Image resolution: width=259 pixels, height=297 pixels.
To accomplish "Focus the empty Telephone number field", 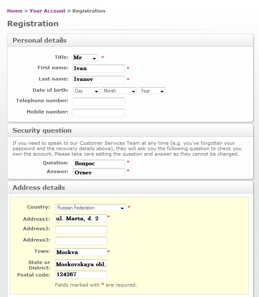I will coord(99,101).
